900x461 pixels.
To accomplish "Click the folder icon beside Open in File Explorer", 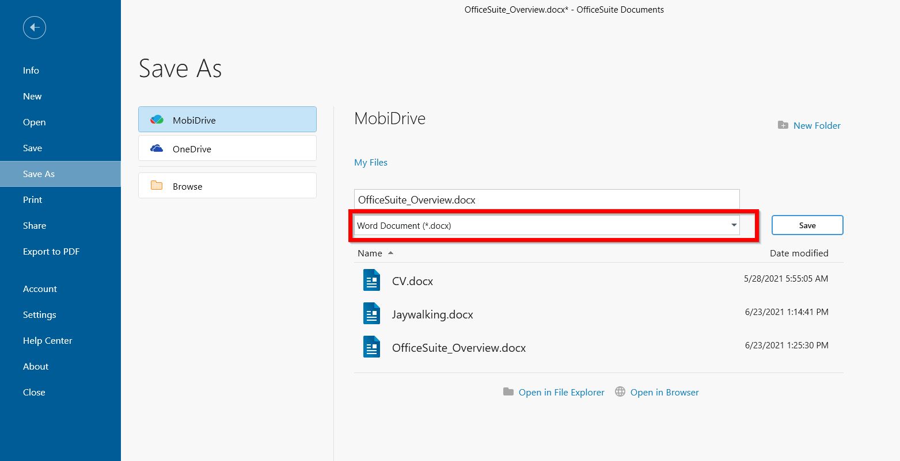I will click(x=508, y=391).
